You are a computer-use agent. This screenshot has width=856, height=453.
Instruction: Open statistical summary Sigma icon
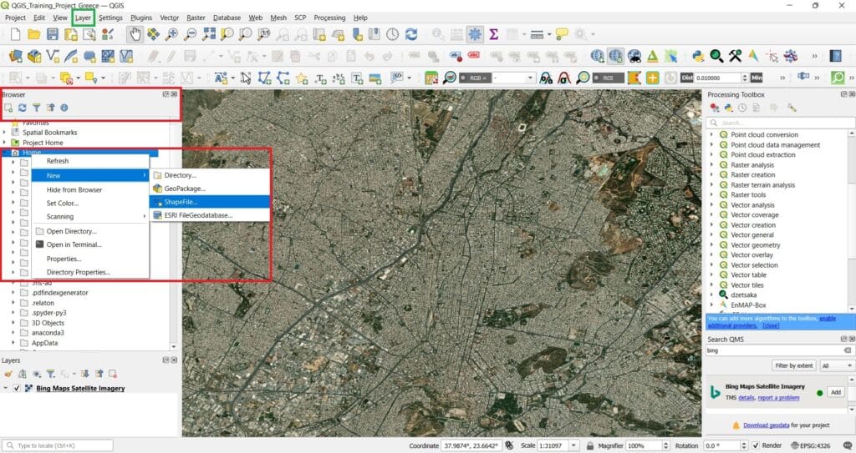(x=493, y=34)
